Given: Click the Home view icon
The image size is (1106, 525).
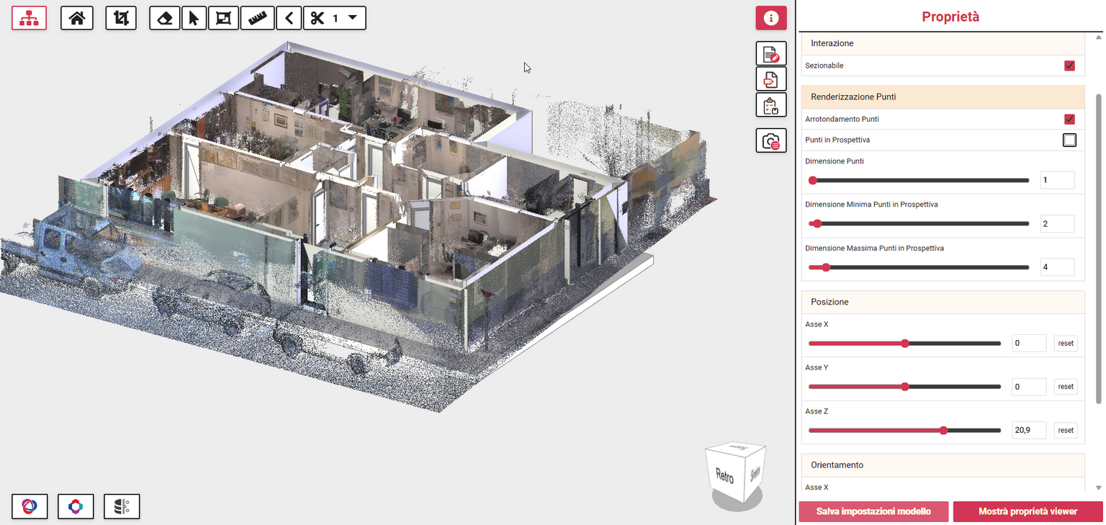Looking at the screenshot, I should pyautogui.click(x=76, y=17).
